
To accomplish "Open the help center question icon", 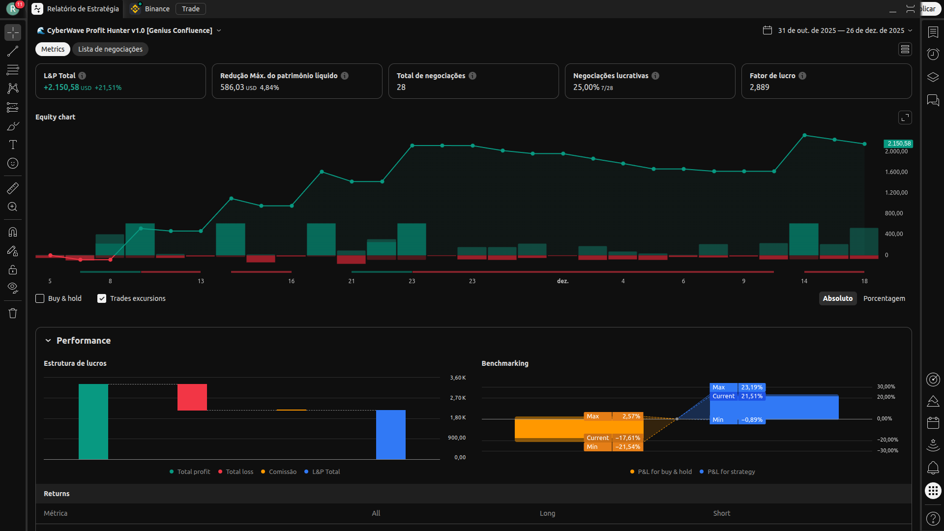I will coord(933,518).
